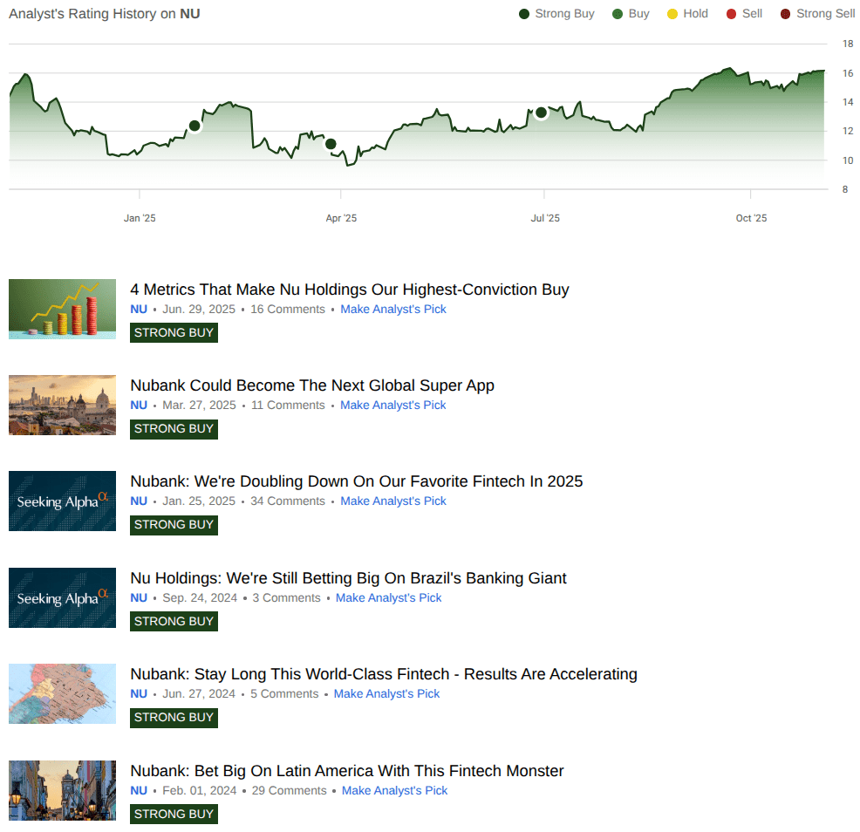860x832 pixels.
Task: Click the STRONG BUY badge on the Mar. 27 article
Action: [x=174, y=428]
